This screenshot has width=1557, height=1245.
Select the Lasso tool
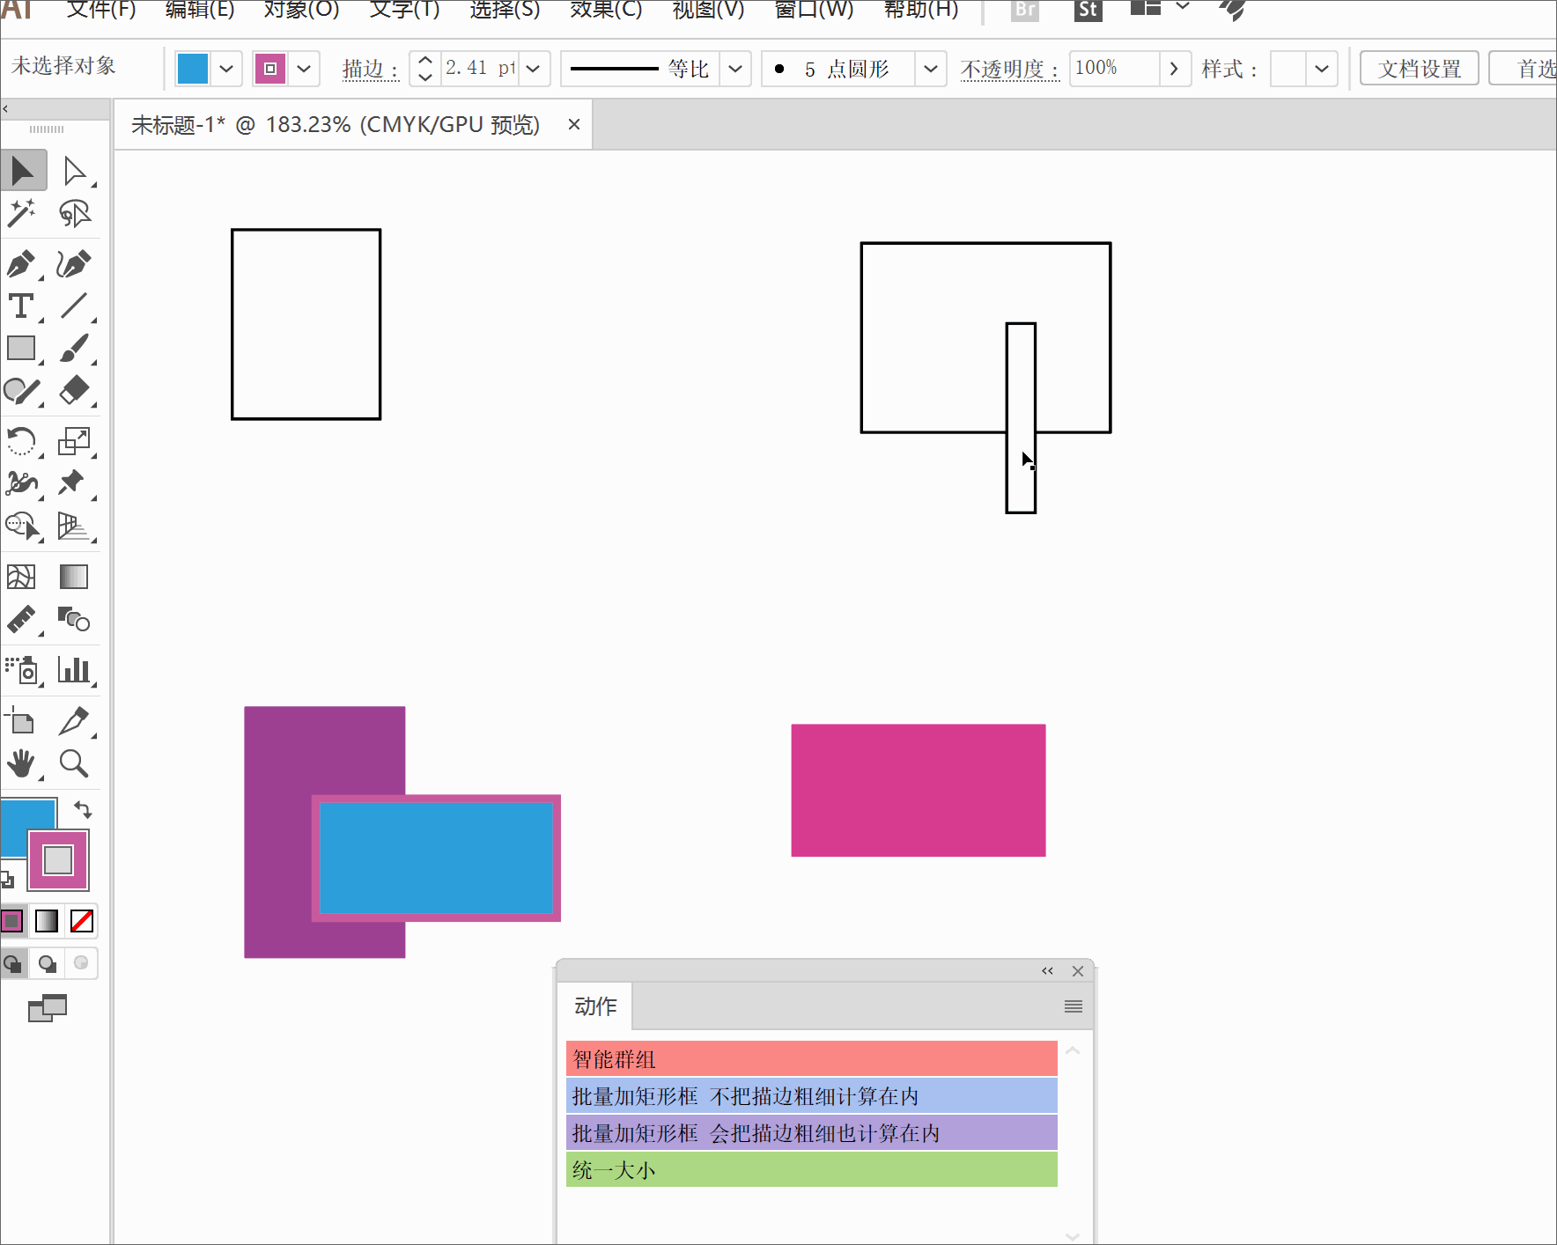(x=74, y=213)
